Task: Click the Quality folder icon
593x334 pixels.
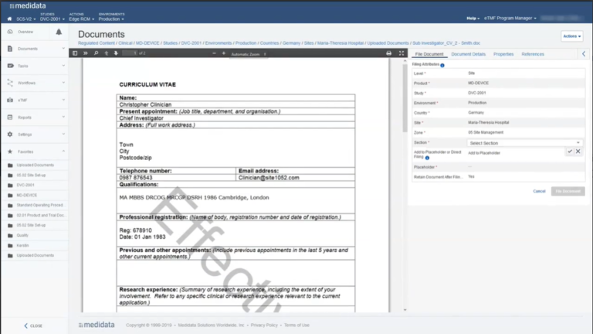Action: click(10, 236)
